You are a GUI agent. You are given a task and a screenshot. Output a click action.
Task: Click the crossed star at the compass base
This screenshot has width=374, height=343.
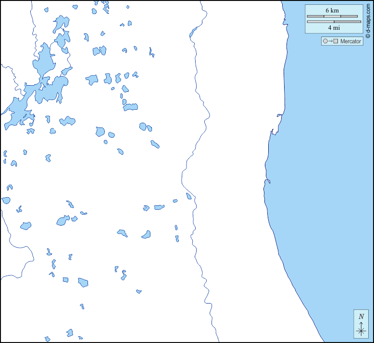pos(361,330)
